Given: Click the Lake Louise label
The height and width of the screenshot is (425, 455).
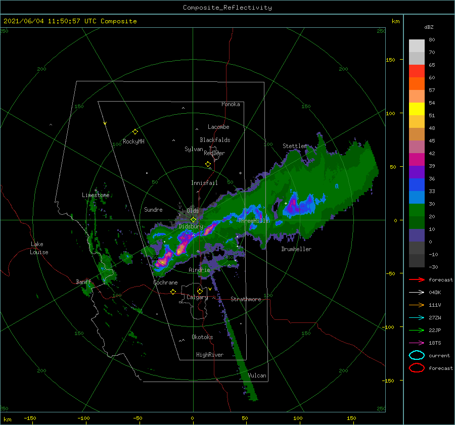Looking at the screenshot, I should (39, 248).
